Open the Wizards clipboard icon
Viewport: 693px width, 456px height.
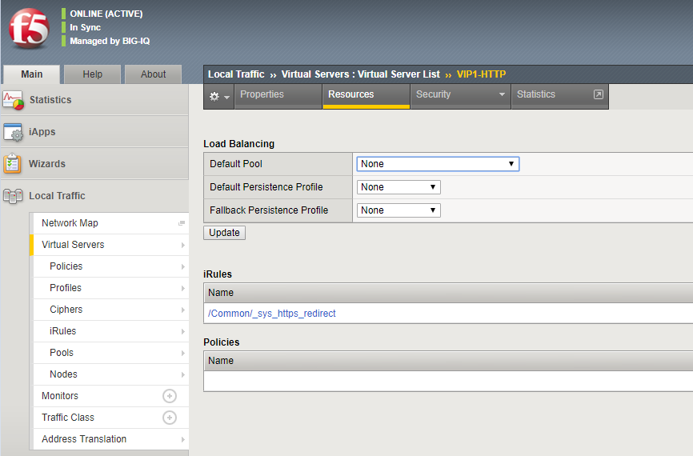[12, 164]
